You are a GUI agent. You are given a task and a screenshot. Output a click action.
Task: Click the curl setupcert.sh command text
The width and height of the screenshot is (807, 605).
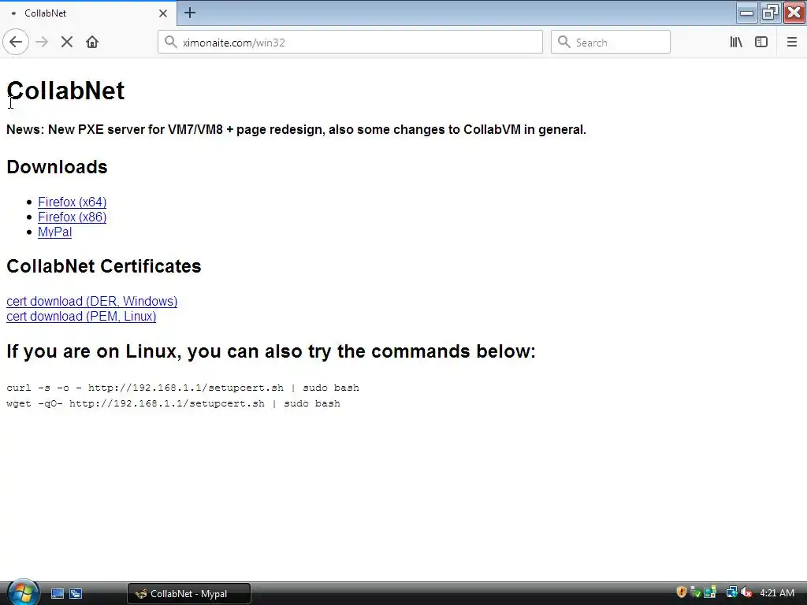tap(183, 388)
